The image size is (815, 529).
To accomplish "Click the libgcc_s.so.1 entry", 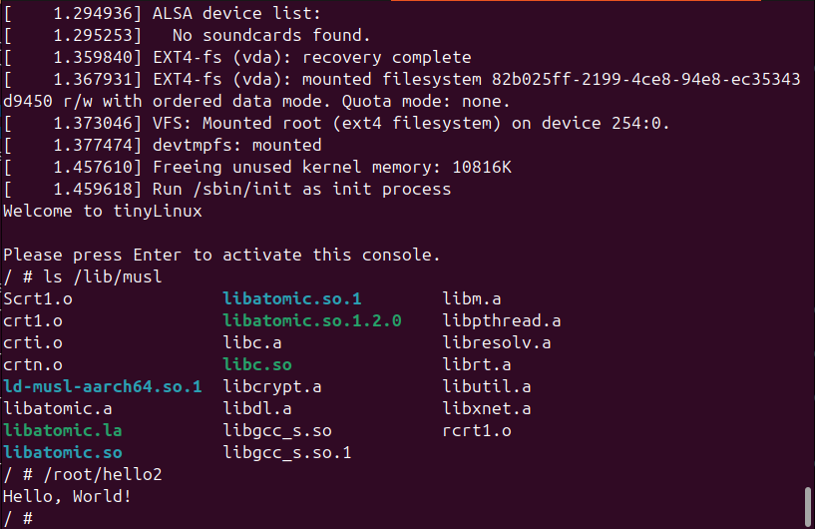I will click(x=287, y=452).
